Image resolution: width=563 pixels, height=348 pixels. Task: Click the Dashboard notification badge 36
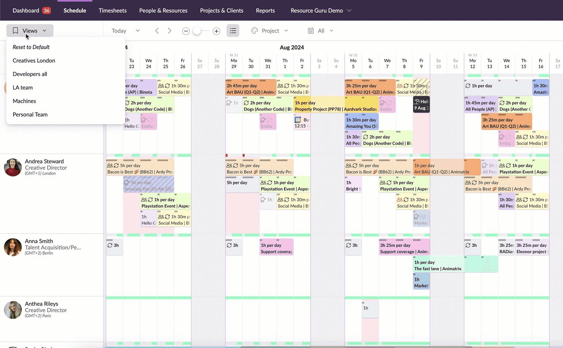pyautogui.click(x=46, y=10)
